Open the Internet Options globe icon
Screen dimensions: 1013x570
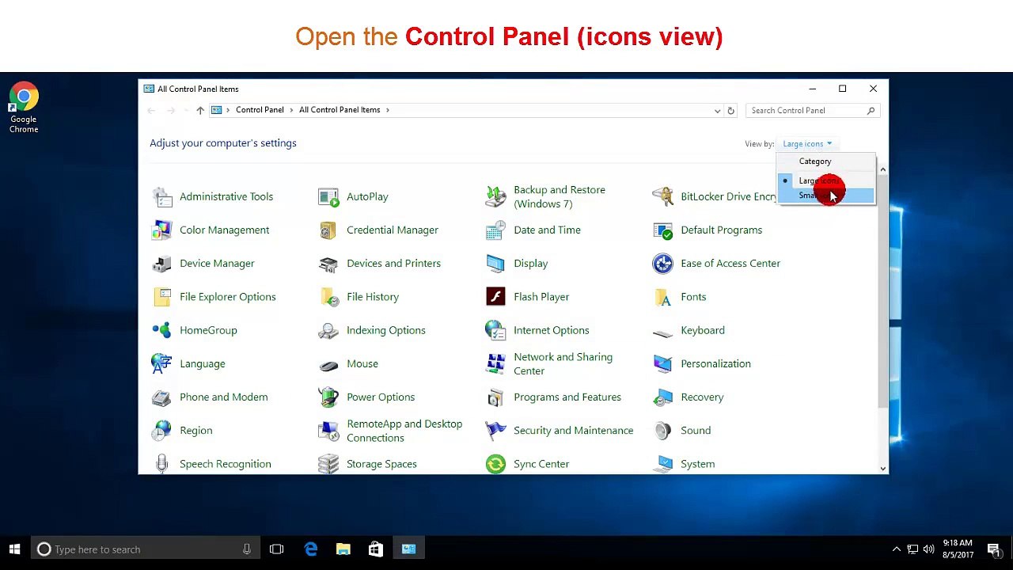pyautogui.click(x=495, y=330)
